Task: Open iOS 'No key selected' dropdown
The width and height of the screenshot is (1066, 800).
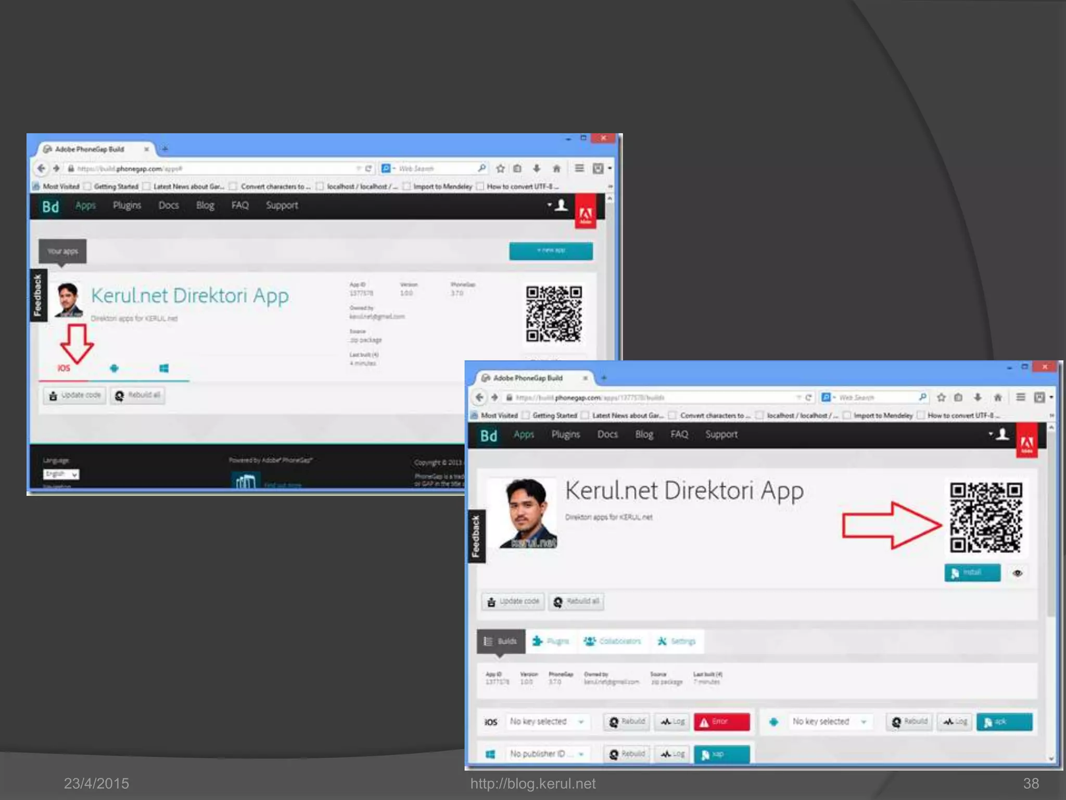Action: [547, 722]
